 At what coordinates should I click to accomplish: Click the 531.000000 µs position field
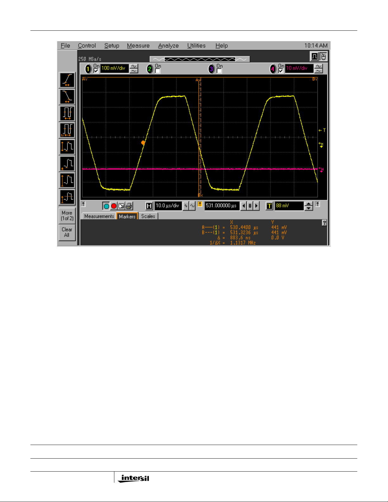pos(221,206)
